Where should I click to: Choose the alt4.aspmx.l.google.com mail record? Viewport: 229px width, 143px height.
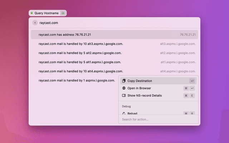114,71
